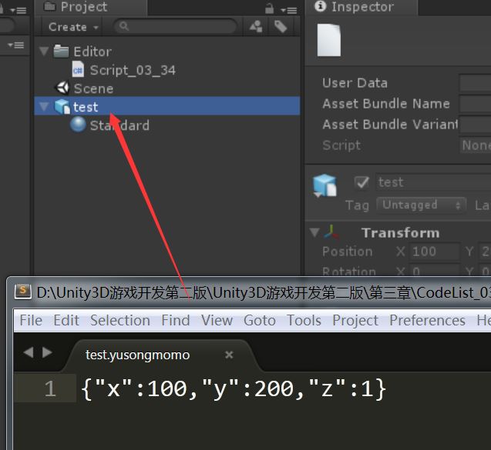Switch to the test.yusongmomo tab

click(x=137, y=355)
